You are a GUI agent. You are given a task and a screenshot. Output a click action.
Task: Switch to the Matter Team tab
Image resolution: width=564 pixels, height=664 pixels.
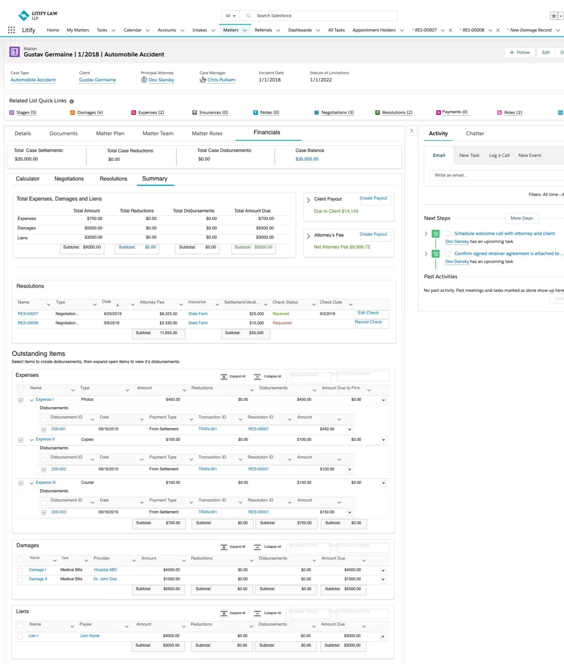(x=158, y=134)
